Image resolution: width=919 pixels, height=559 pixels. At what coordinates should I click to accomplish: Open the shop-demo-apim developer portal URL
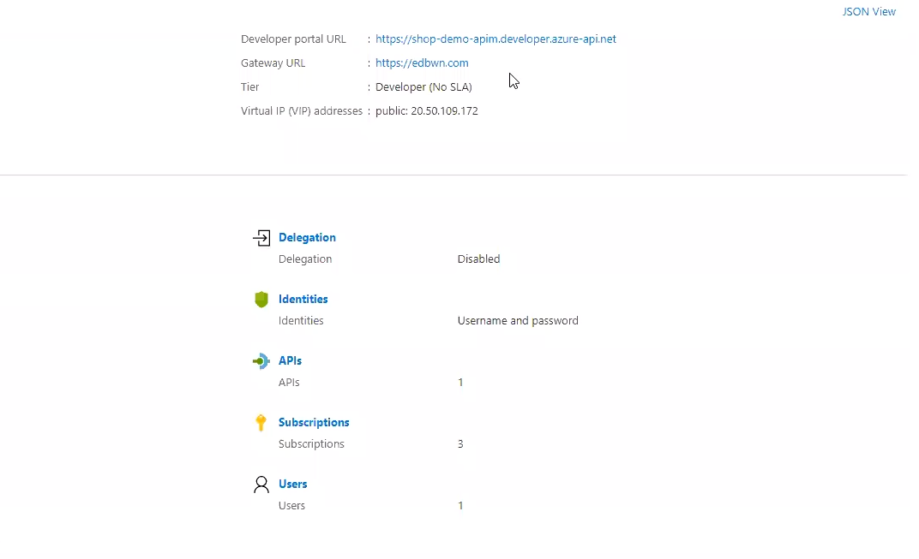click(x=496, y=39)
